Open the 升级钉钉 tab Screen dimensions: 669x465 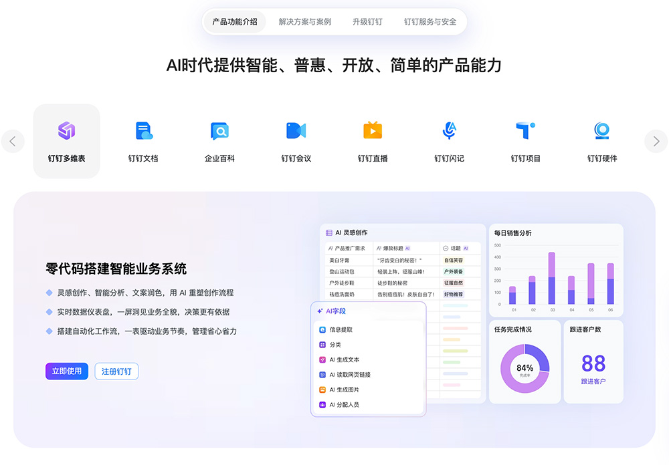(367, 22)
